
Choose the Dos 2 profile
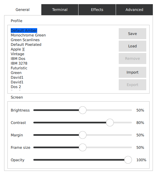(16, 87)
